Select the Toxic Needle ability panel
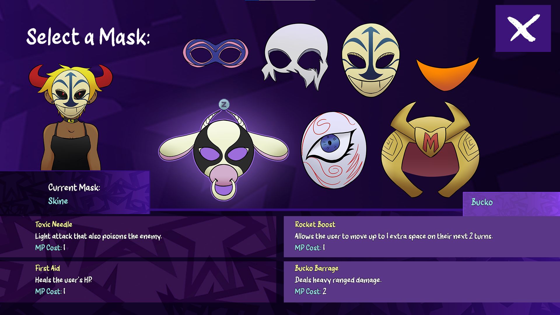This screenshot has height=315, width=560. tap(138, 237)
